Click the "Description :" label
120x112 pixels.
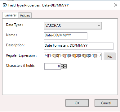coord(16,45)
